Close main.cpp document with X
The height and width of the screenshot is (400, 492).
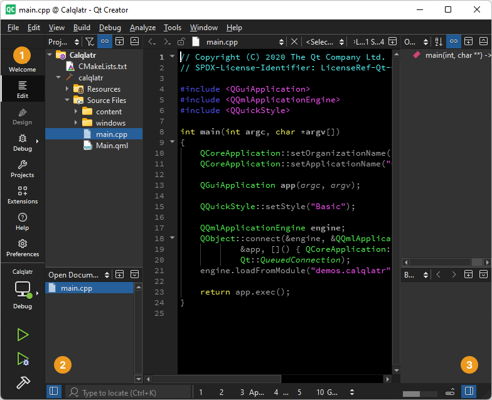(x=294, y=41)
